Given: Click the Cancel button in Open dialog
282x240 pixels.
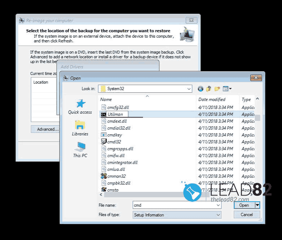Looking at the screenshot, I should point(247,215).
